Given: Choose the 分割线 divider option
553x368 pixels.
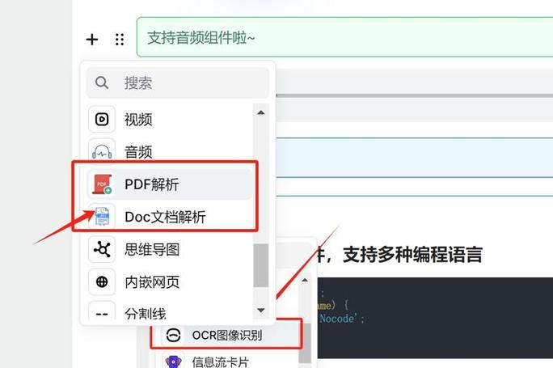Looking at the screenshot, I should [171, 313].
